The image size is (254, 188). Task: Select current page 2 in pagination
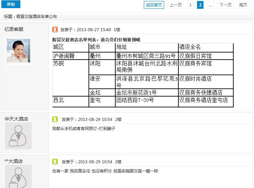coord(200,5)
